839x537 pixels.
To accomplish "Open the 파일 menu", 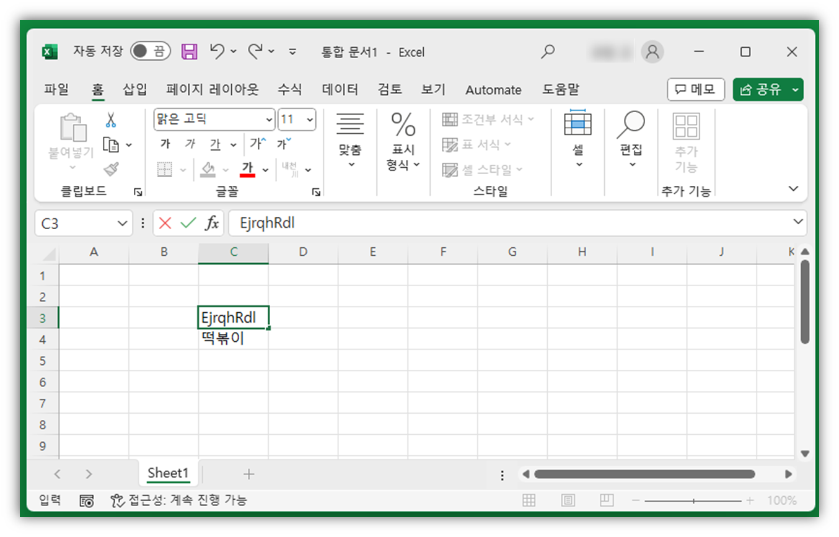I will (56, 89).
